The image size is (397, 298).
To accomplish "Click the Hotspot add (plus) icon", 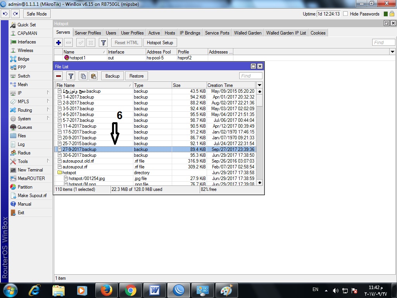I will [x=59, y=43].
